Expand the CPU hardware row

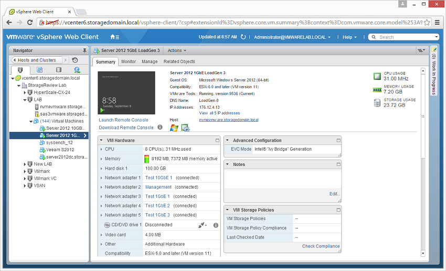[101, 149]
